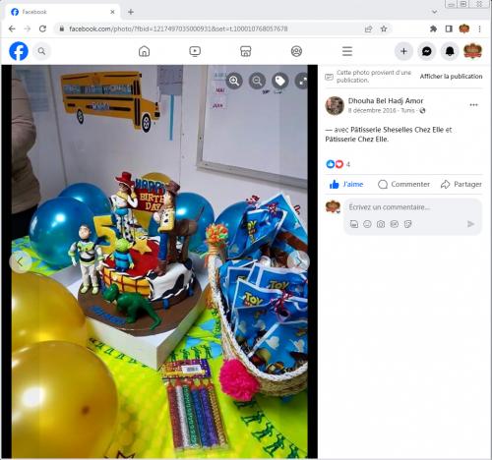Open the Marketplace icon
492x460 pixels.
(246, 51)
